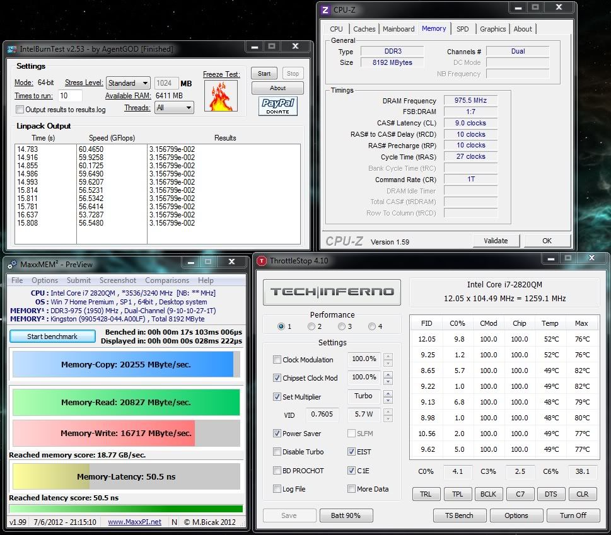
Task: Enable the Clock Modulation checkbox
Action: (x=277, y=359)
